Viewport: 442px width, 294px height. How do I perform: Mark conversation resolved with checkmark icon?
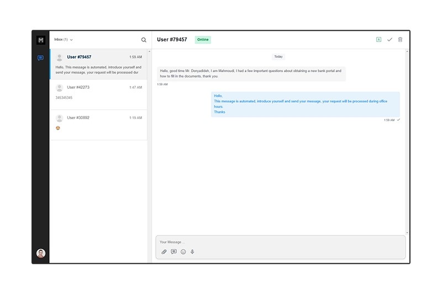coord(390,40)
